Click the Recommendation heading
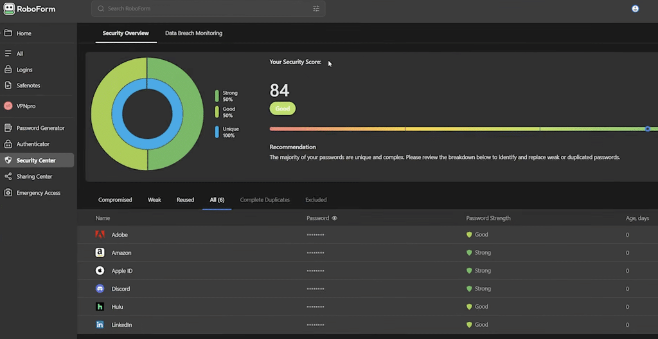This screenshot has width=658, height=339. (292, 147)
